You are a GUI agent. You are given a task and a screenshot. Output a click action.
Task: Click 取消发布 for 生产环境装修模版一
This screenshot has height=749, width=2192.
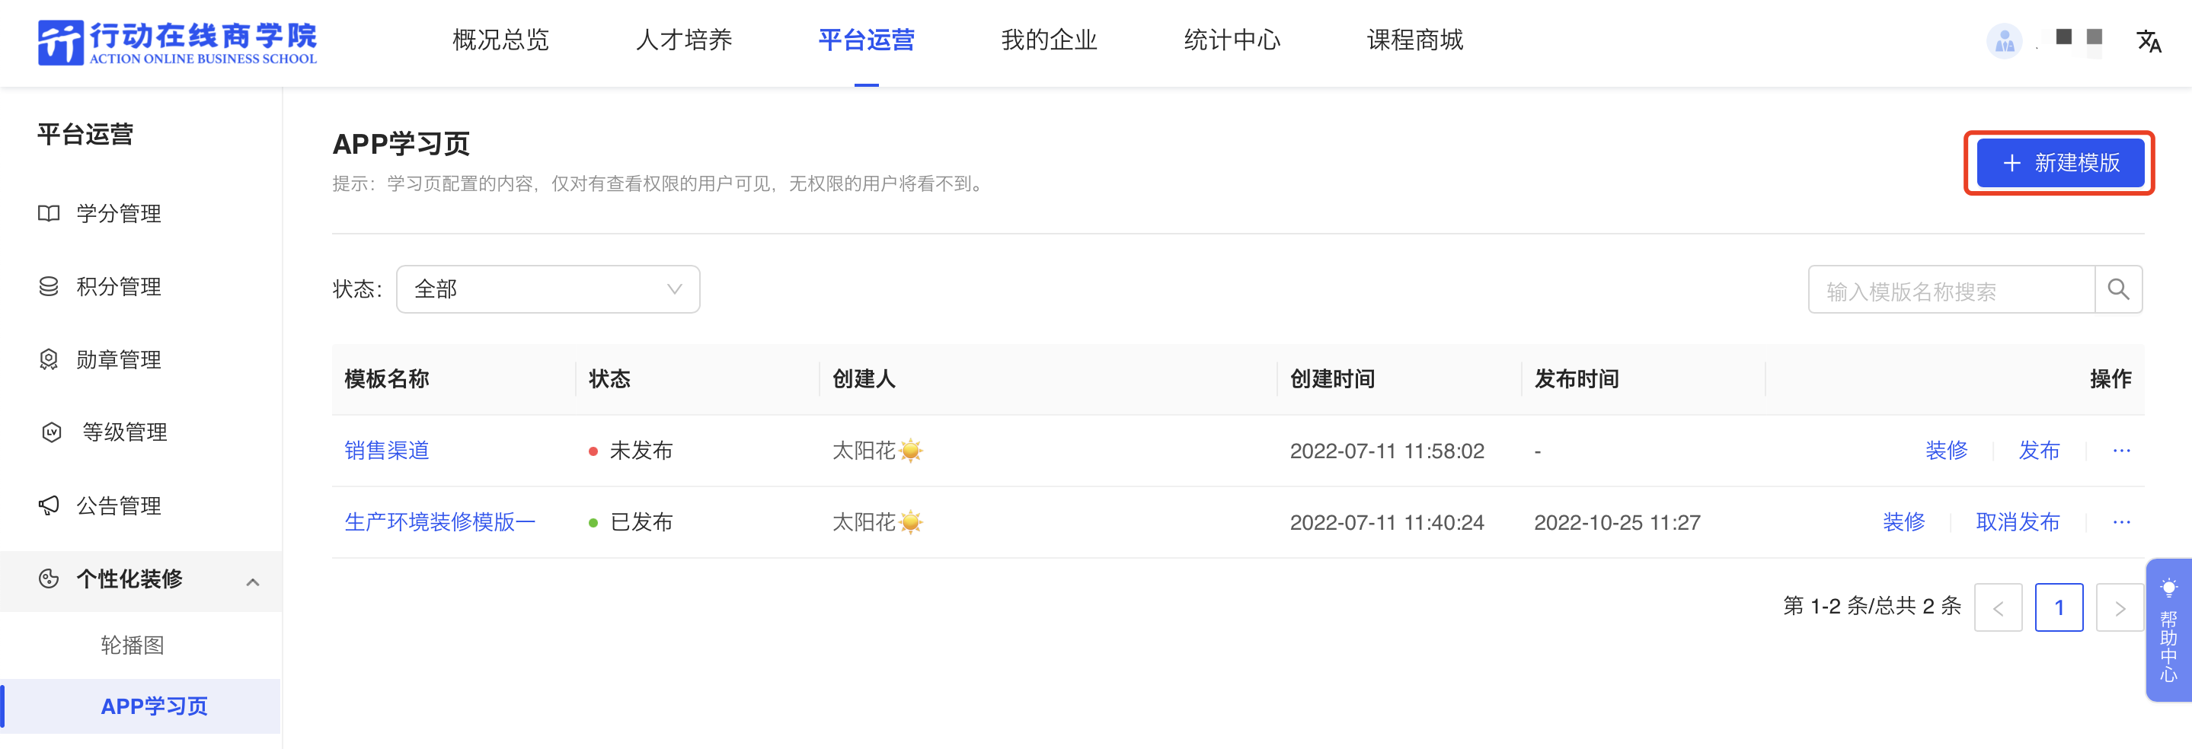[2018, 521]
